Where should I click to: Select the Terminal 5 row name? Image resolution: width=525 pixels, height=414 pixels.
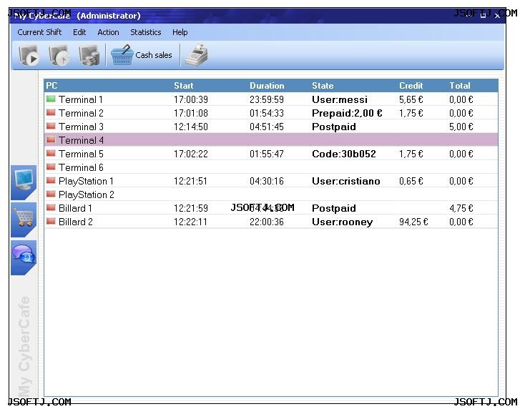pyautogui.click(x=81, y=154)
